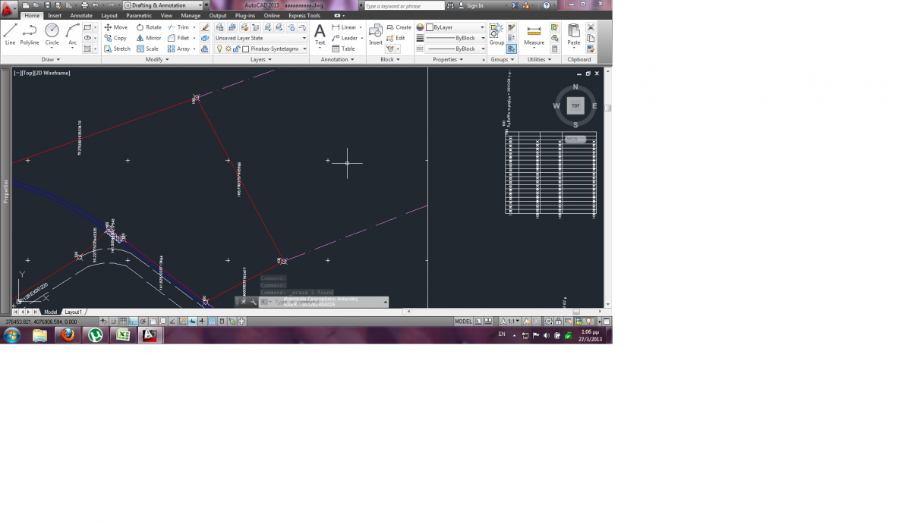Open the ByLayer color dropdown
The height and width of the screenshot is (524, 911).
(454, 27)
